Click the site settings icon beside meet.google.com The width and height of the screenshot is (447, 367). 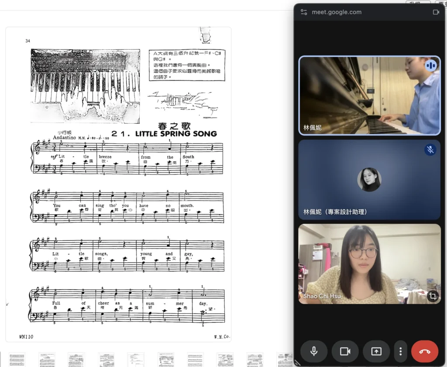coord(304,12)
